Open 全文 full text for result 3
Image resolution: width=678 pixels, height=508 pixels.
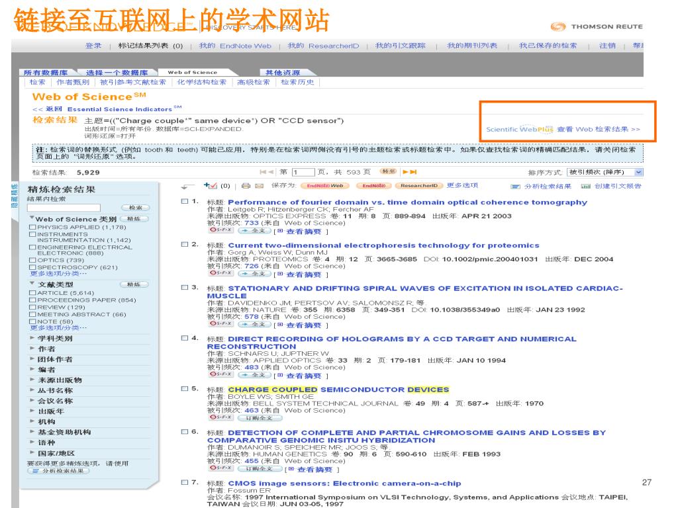coord(254,324)
